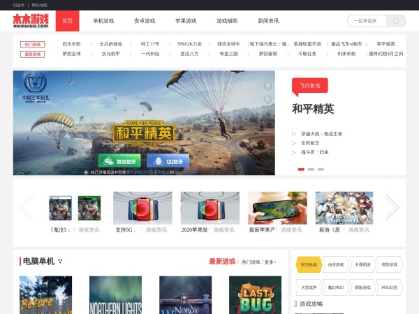
Task: Open the 烈火长歌 game link
Action: (72, 44)
